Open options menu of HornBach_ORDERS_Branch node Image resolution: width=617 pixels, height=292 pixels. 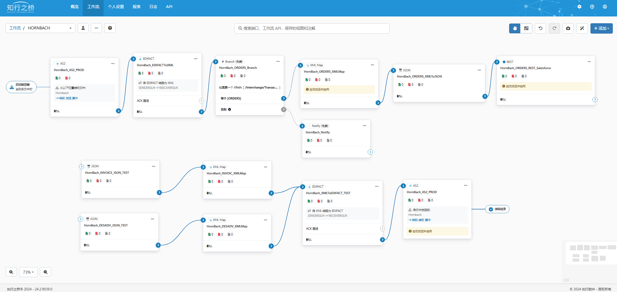pos(278,61)
